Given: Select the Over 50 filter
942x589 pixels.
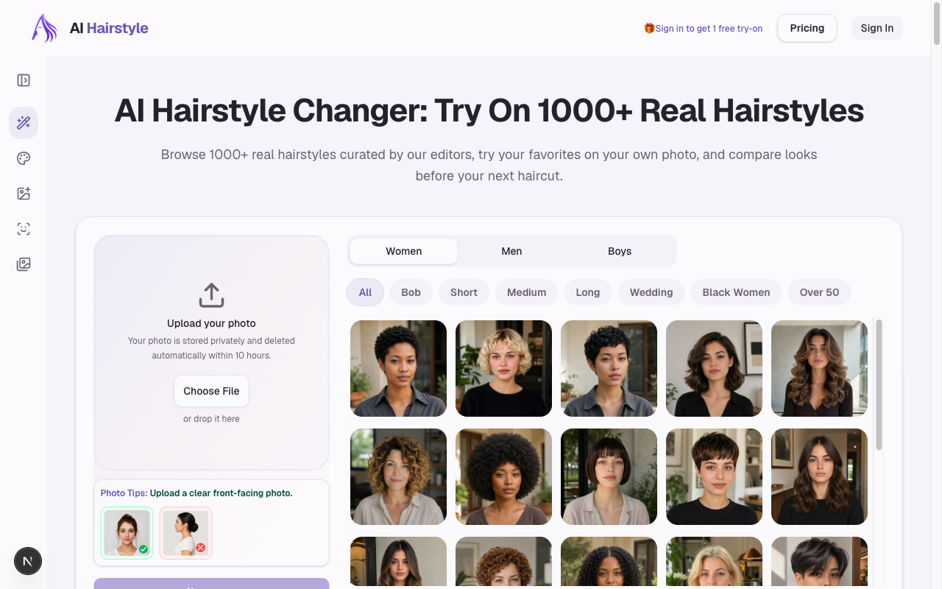Looking at the screenshot, I should click(819, 292).
